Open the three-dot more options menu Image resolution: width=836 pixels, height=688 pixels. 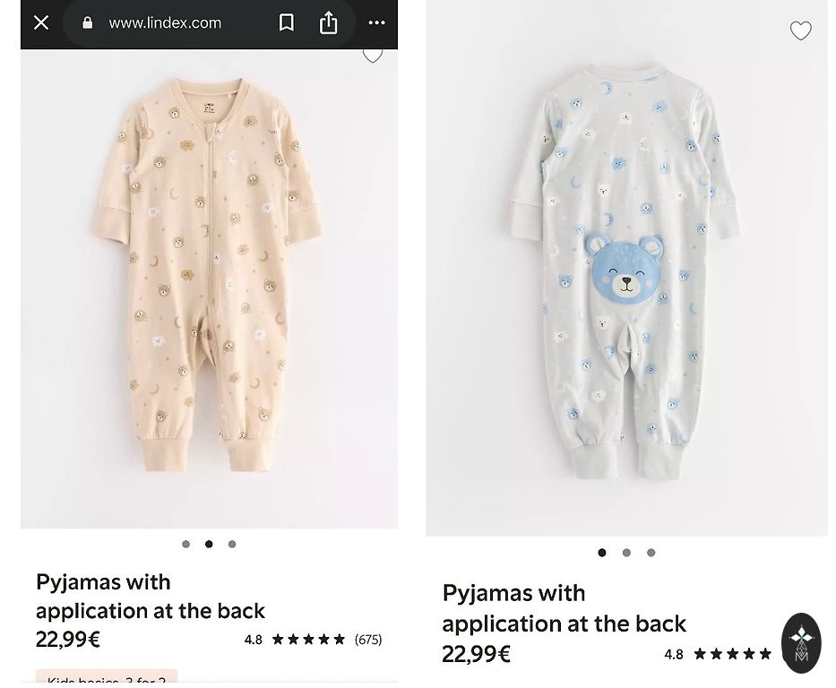coord(376,23)
